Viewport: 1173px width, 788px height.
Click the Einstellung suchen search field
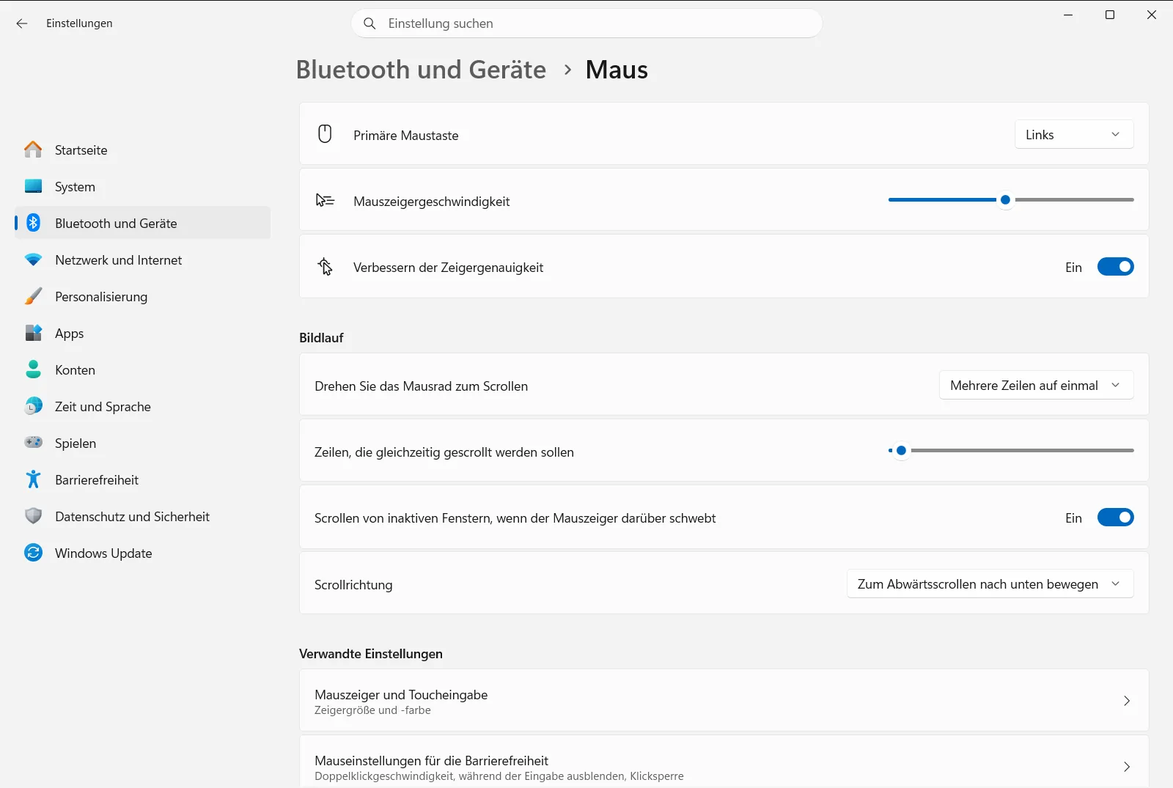[x=586, y=23]
